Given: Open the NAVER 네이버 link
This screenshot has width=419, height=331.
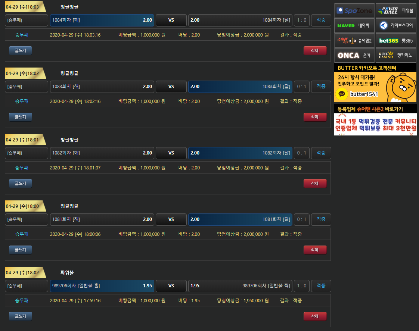Looking at the screenshot, I should [354, 26].
